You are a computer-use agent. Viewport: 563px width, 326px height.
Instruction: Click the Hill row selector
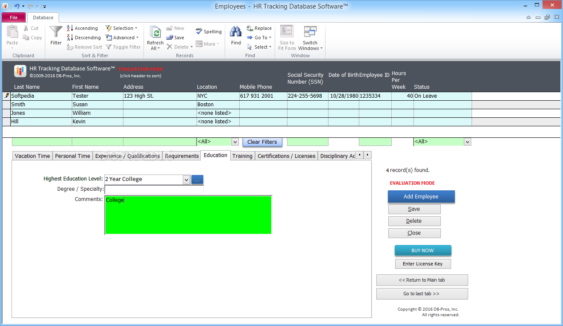pyautogui.click(x=6, y=122)
